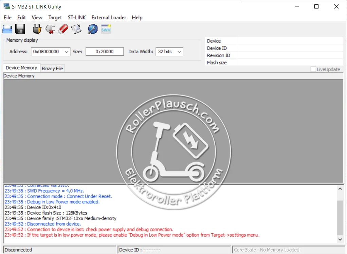This screenshot has width=347, height=254.
Task: Open the External Loader menu
Action: [x=109, y=18]
